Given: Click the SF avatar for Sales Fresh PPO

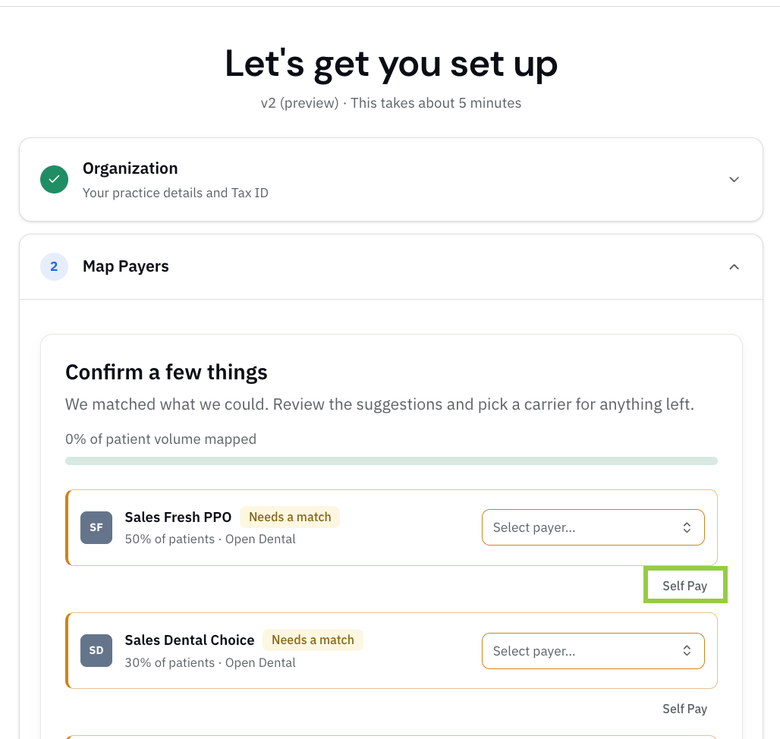Looking at the screenshot, I should (96, 527).
